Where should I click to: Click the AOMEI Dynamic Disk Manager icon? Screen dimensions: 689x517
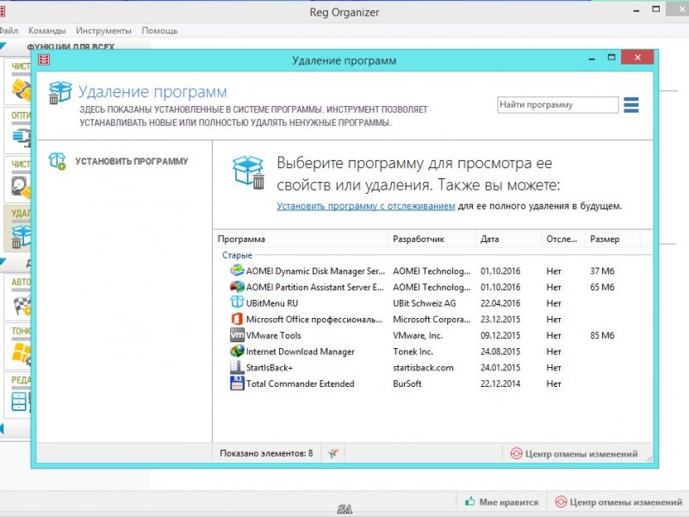237,271
